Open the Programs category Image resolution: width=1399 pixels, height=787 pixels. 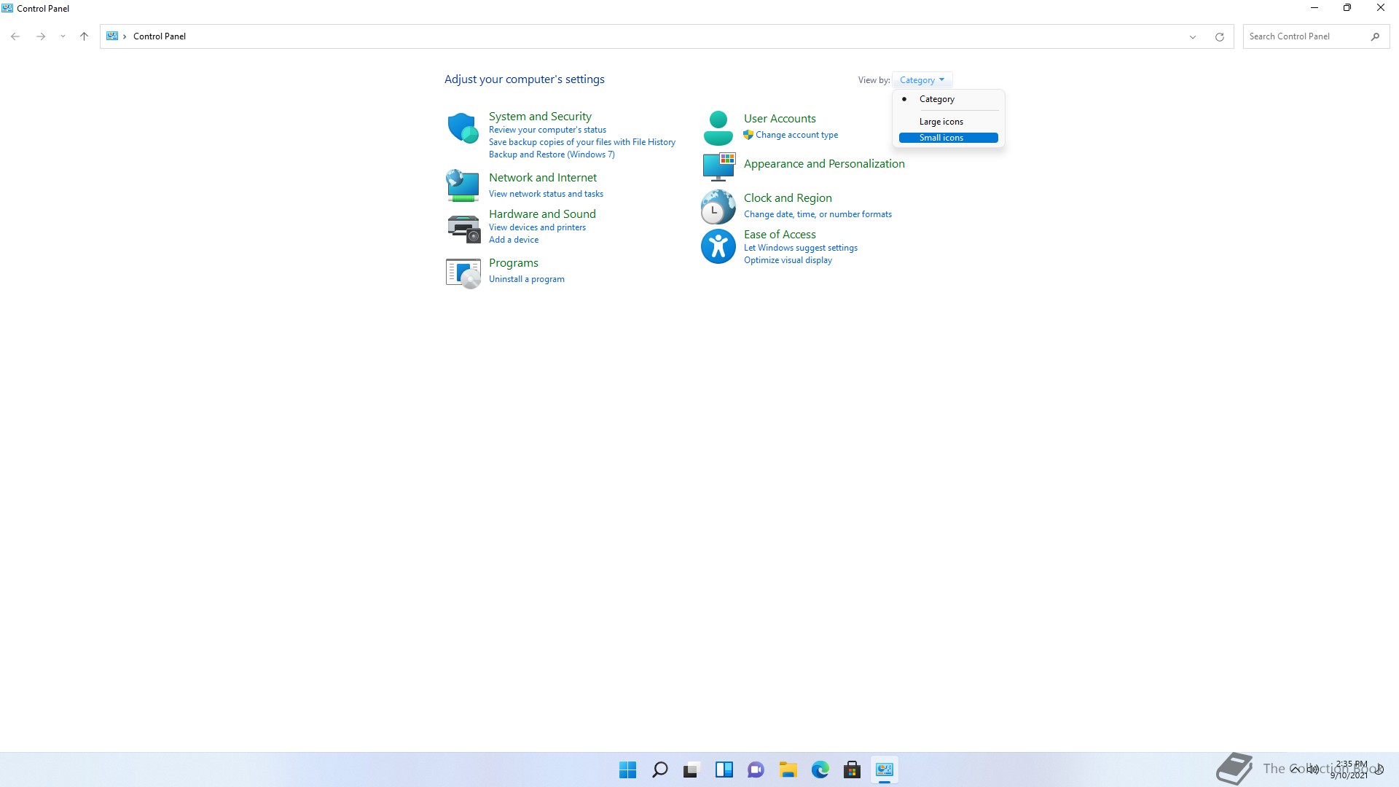coord(514,263)
